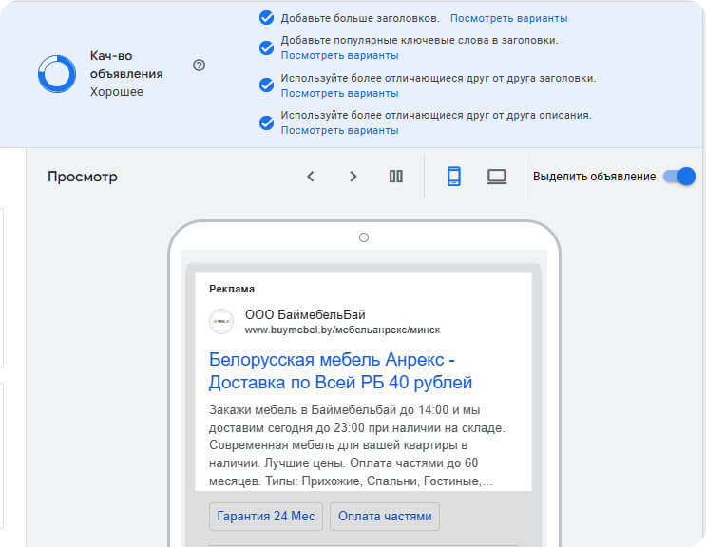Click the phone mockup camera dot
The height and width of the screenshot is (547, 706).
(364, 237)
